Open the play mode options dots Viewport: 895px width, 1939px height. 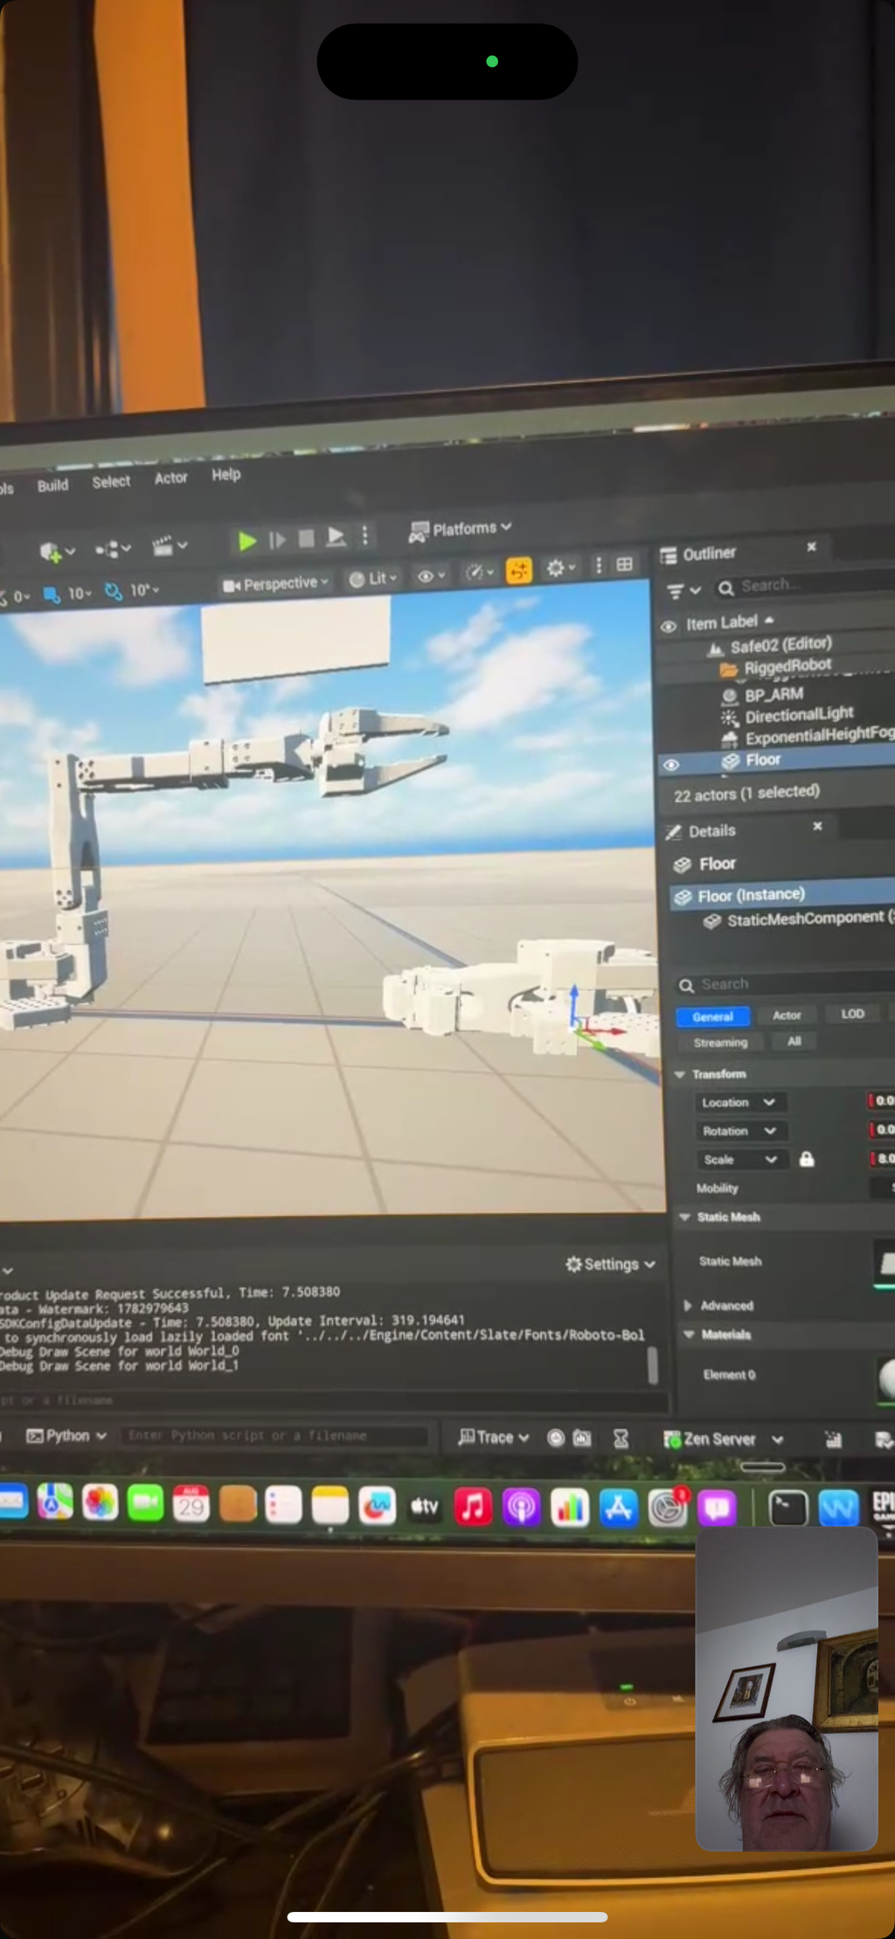point(365,535)
